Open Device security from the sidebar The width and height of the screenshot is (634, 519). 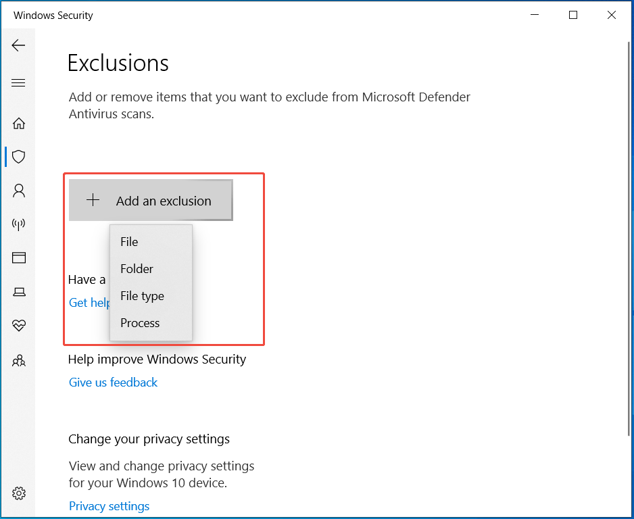click(18, 291)
